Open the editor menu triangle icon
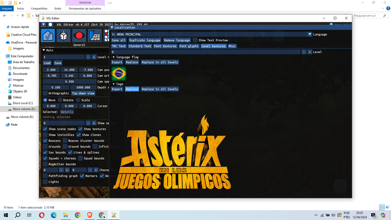The width and height of the screenshot is (391, 220). pyautogui.click(x=43, y=24)
